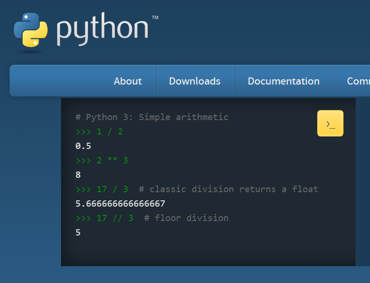370x283 pixels.
Task: Open the About menu
Action: (127, 81)
